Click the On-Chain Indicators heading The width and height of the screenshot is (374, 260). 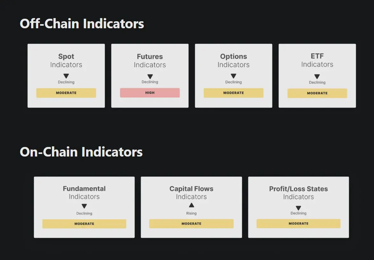[81, 152]
